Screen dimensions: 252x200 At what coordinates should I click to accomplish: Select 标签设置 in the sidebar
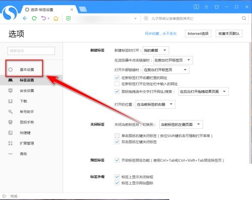pyautogui.click(x=27, y=80)
